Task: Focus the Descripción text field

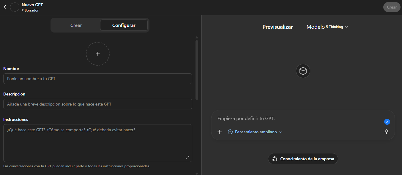Action: point(97,104)
